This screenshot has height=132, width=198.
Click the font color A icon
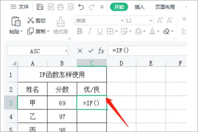coord(152,31)
